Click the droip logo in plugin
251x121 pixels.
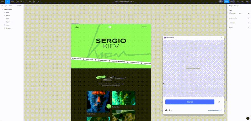tap(168, 110)
